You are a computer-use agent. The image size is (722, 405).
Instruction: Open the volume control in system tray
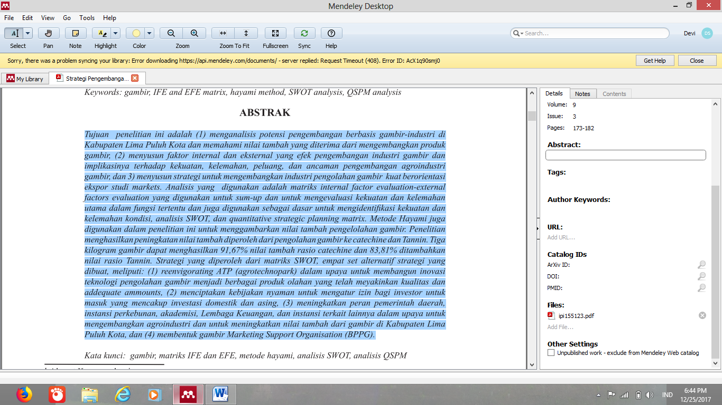649,395
